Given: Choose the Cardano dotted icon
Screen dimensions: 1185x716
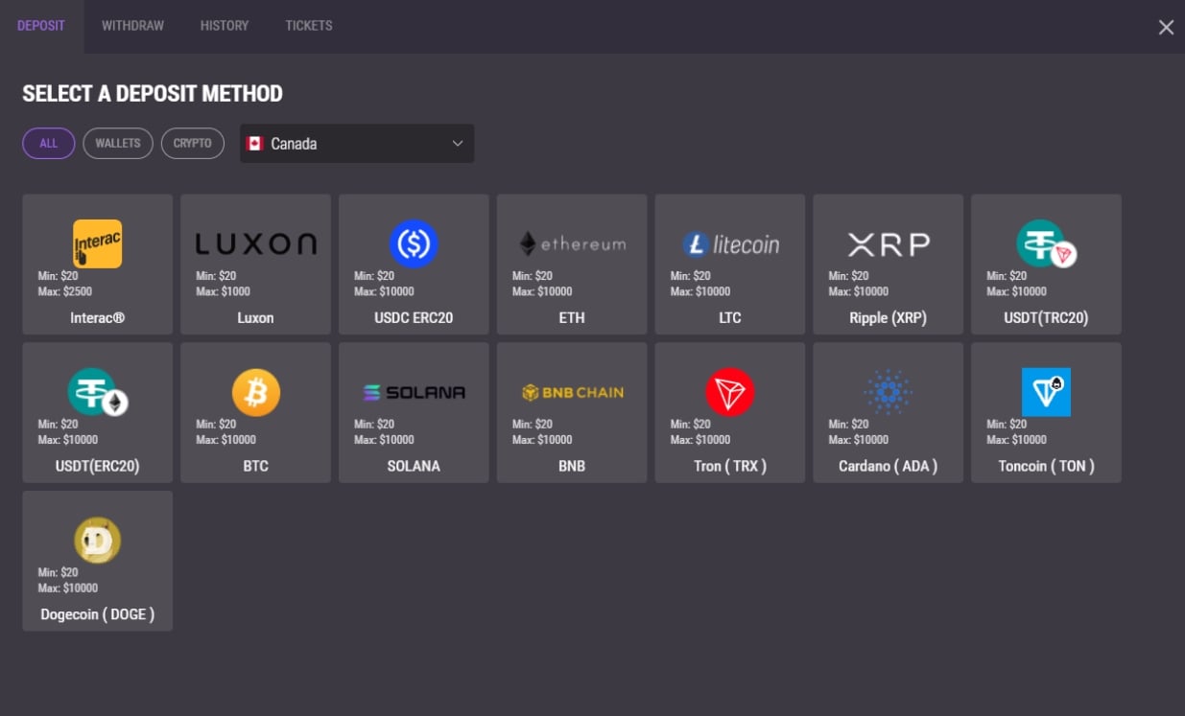Looking at the screenshot, I should point(889,392).
